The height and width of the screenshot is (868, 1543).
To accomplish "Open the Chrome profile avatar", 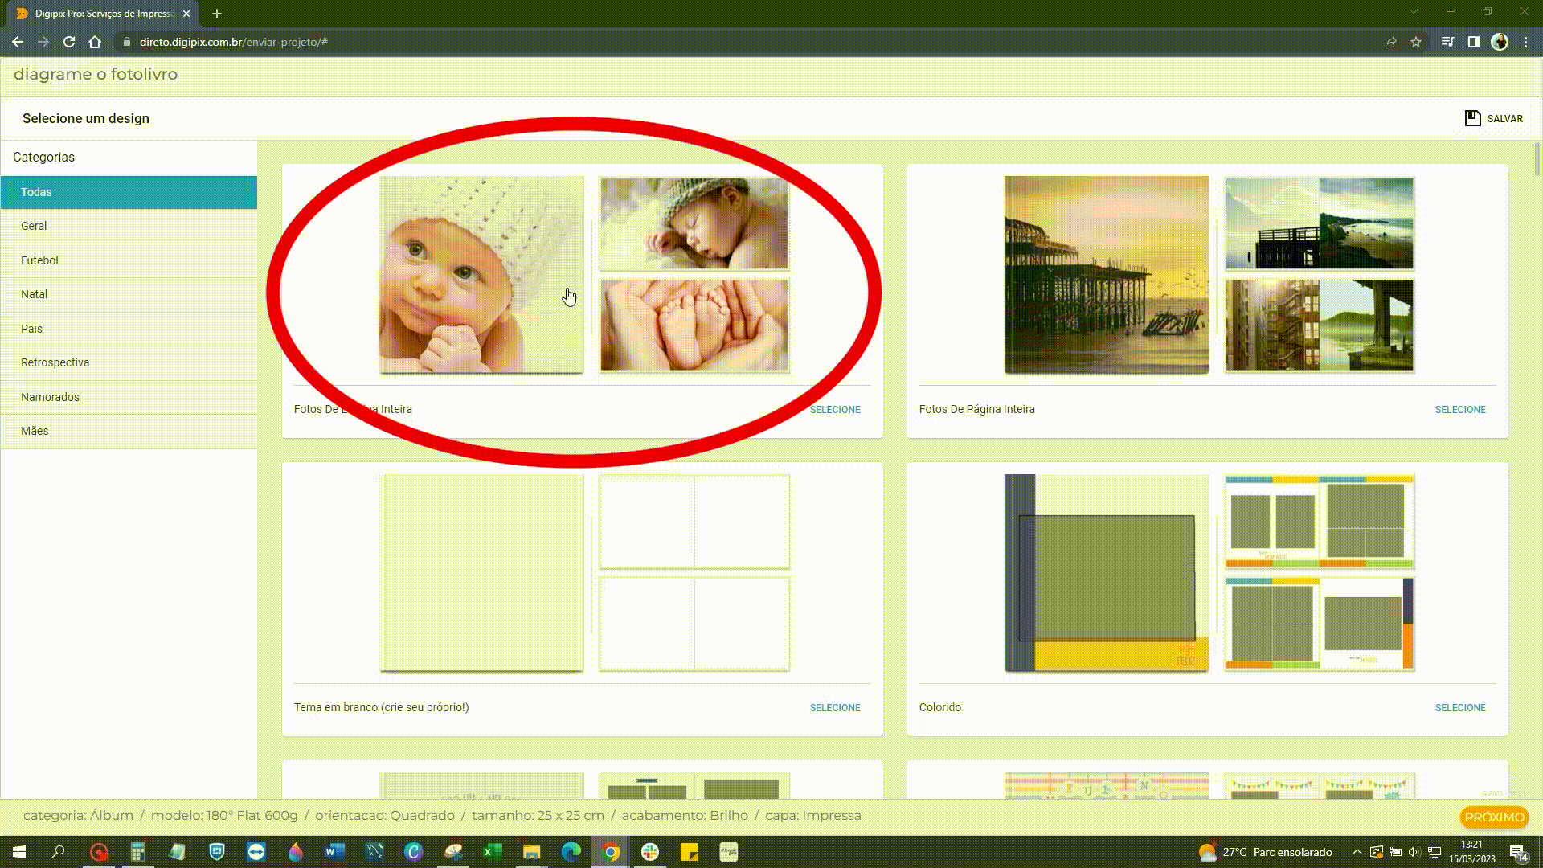I will [1500, 42].
